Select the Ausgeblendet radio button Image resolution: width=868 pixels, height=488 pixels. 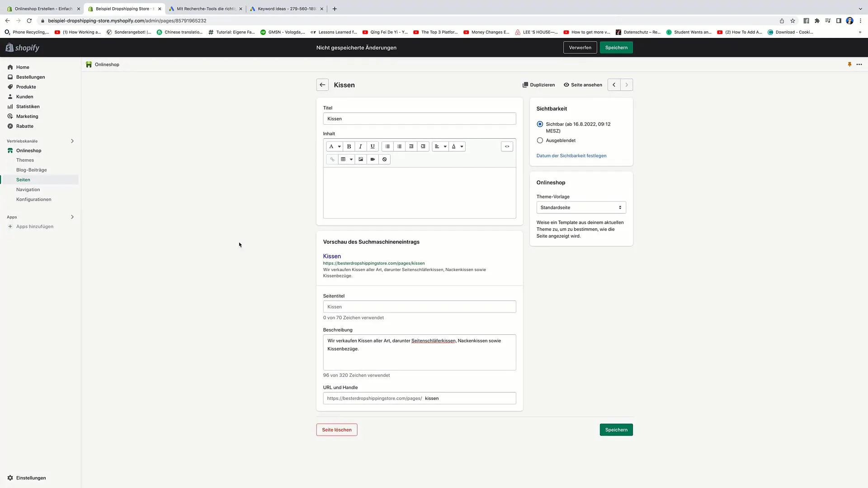point(539,140)
